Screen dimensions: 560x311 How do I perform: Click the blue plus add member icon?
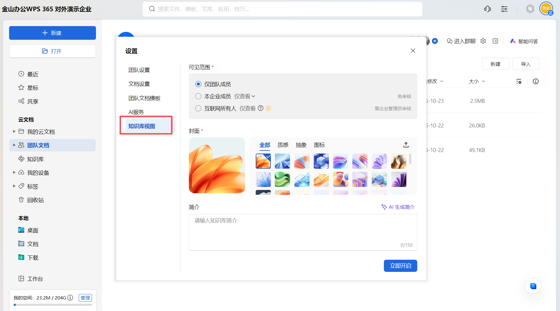click(435, 41)
